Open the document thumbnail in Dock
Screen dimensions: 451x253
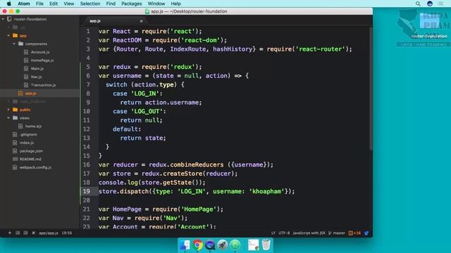coord(254,245)
